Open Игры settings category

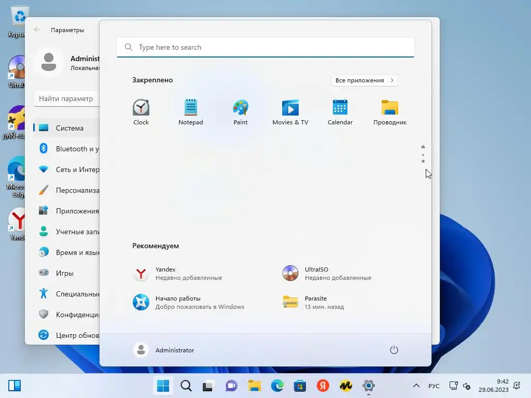tap(66, 273)
